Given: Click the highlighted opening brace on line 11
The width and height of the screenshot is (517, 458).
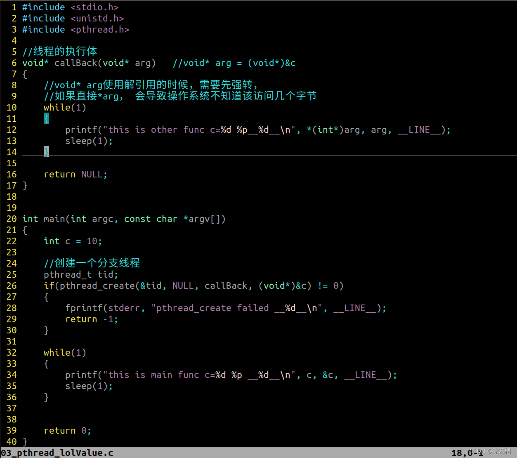Looking at the screenshot, I should pyautogui.click(x=46, y=119).
